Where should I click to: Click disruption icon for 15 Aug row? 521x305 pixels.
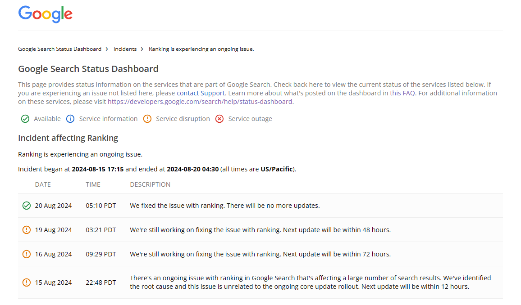point(27,283)
